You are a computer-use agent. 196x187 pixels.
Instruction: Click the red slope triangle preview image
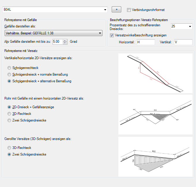point(155,73)
